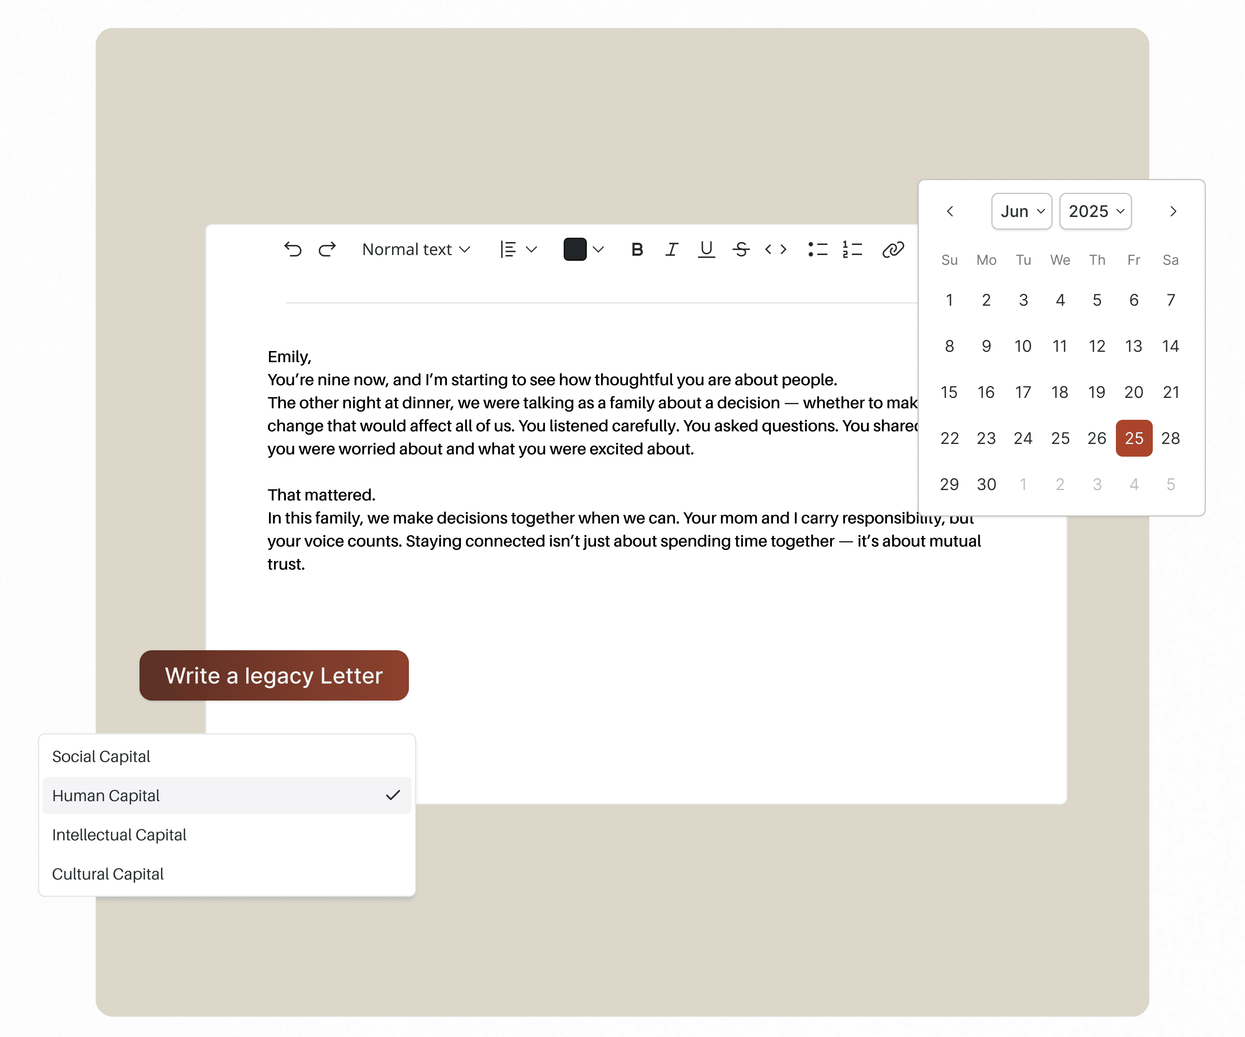Screen dimensions: 1245x1037
Task: Insert a code block
Action: 775,250
